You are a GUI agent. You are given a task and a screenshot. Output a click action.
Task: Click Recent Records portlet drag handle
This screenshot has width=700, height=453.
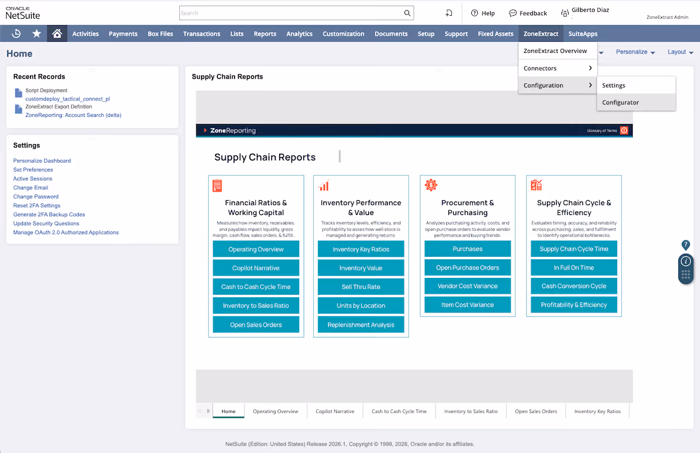pyautogui.click(x=92, y=70)
